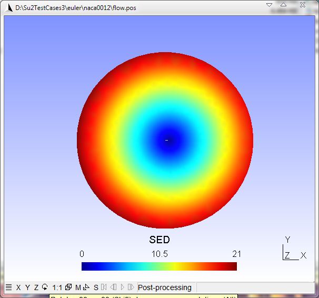The height and width of the screenshot is (298, 319).
Task: Set view along Y axis
Action: pyautogui.click(x=27, y=287)
